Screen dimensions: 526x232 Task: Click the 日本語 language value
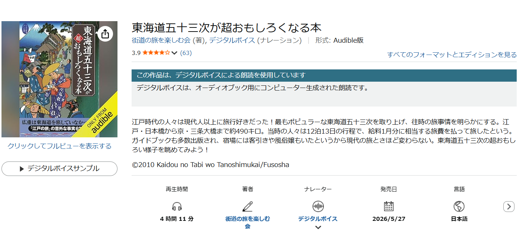pos(459,219)
